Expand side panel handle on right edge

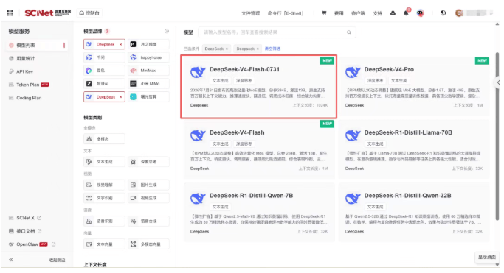(x=498, y=82)
